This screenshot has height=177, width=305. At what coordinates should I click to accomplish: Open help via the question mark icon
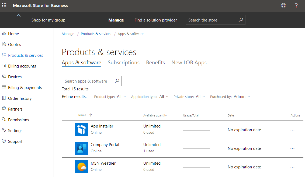(296, 5)
